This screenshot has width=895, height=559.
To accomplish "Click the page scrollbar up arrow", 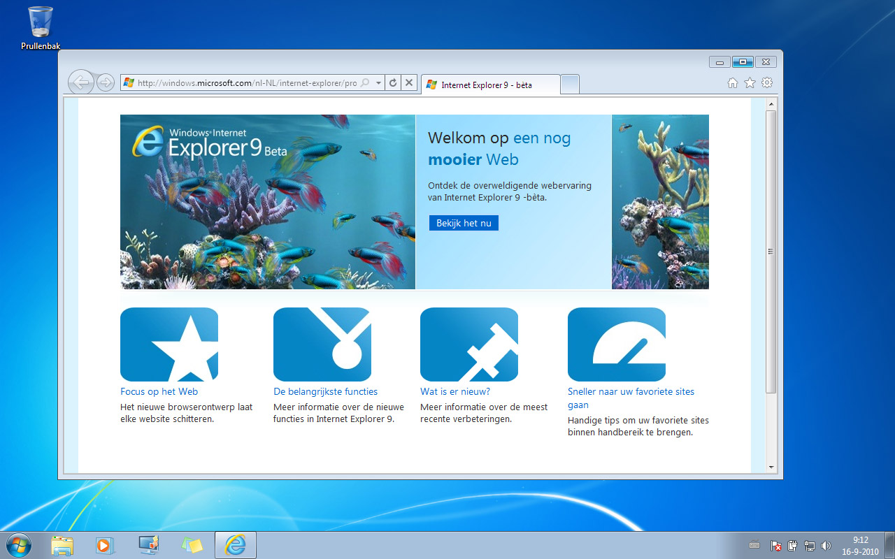I will tap(771, 104).
